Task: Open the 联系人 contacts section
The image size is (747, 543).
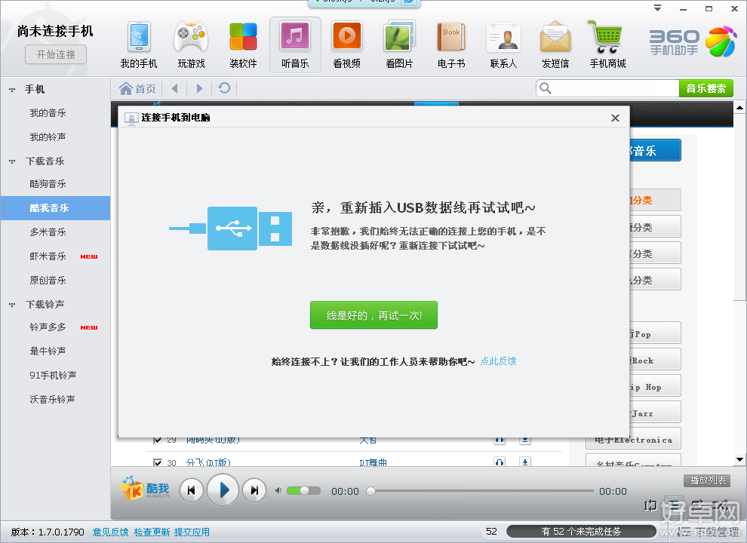Action: point(503,45)
